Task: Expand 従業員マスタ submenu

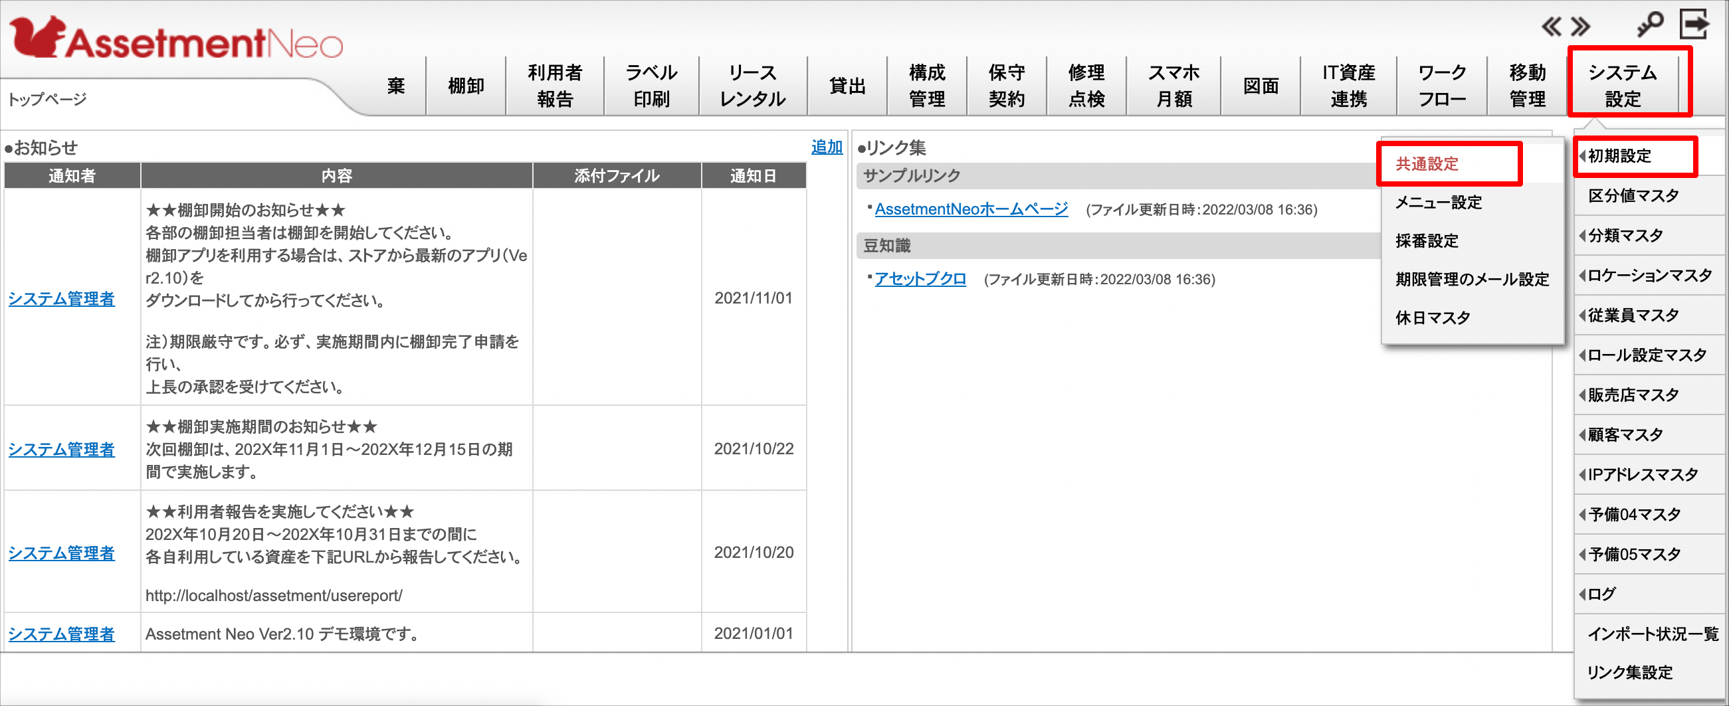Action: coord(1649,315)
